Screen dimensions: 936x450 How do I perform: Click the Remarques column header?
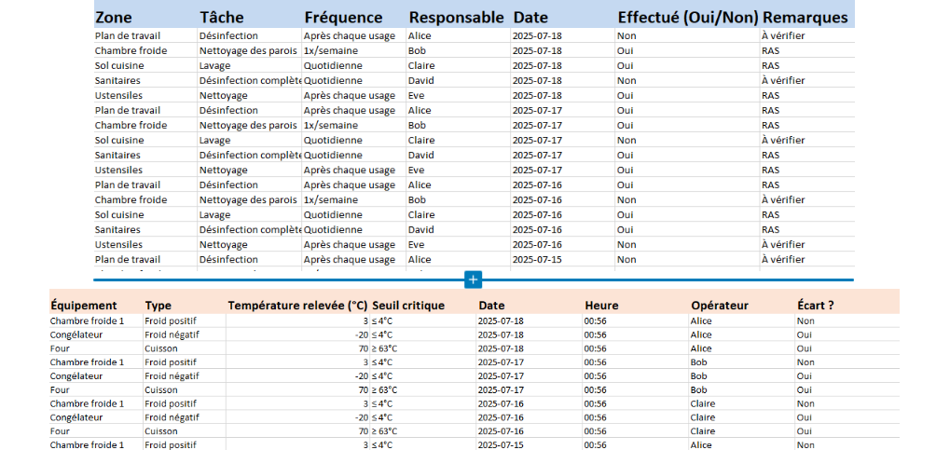coord(805,18)
